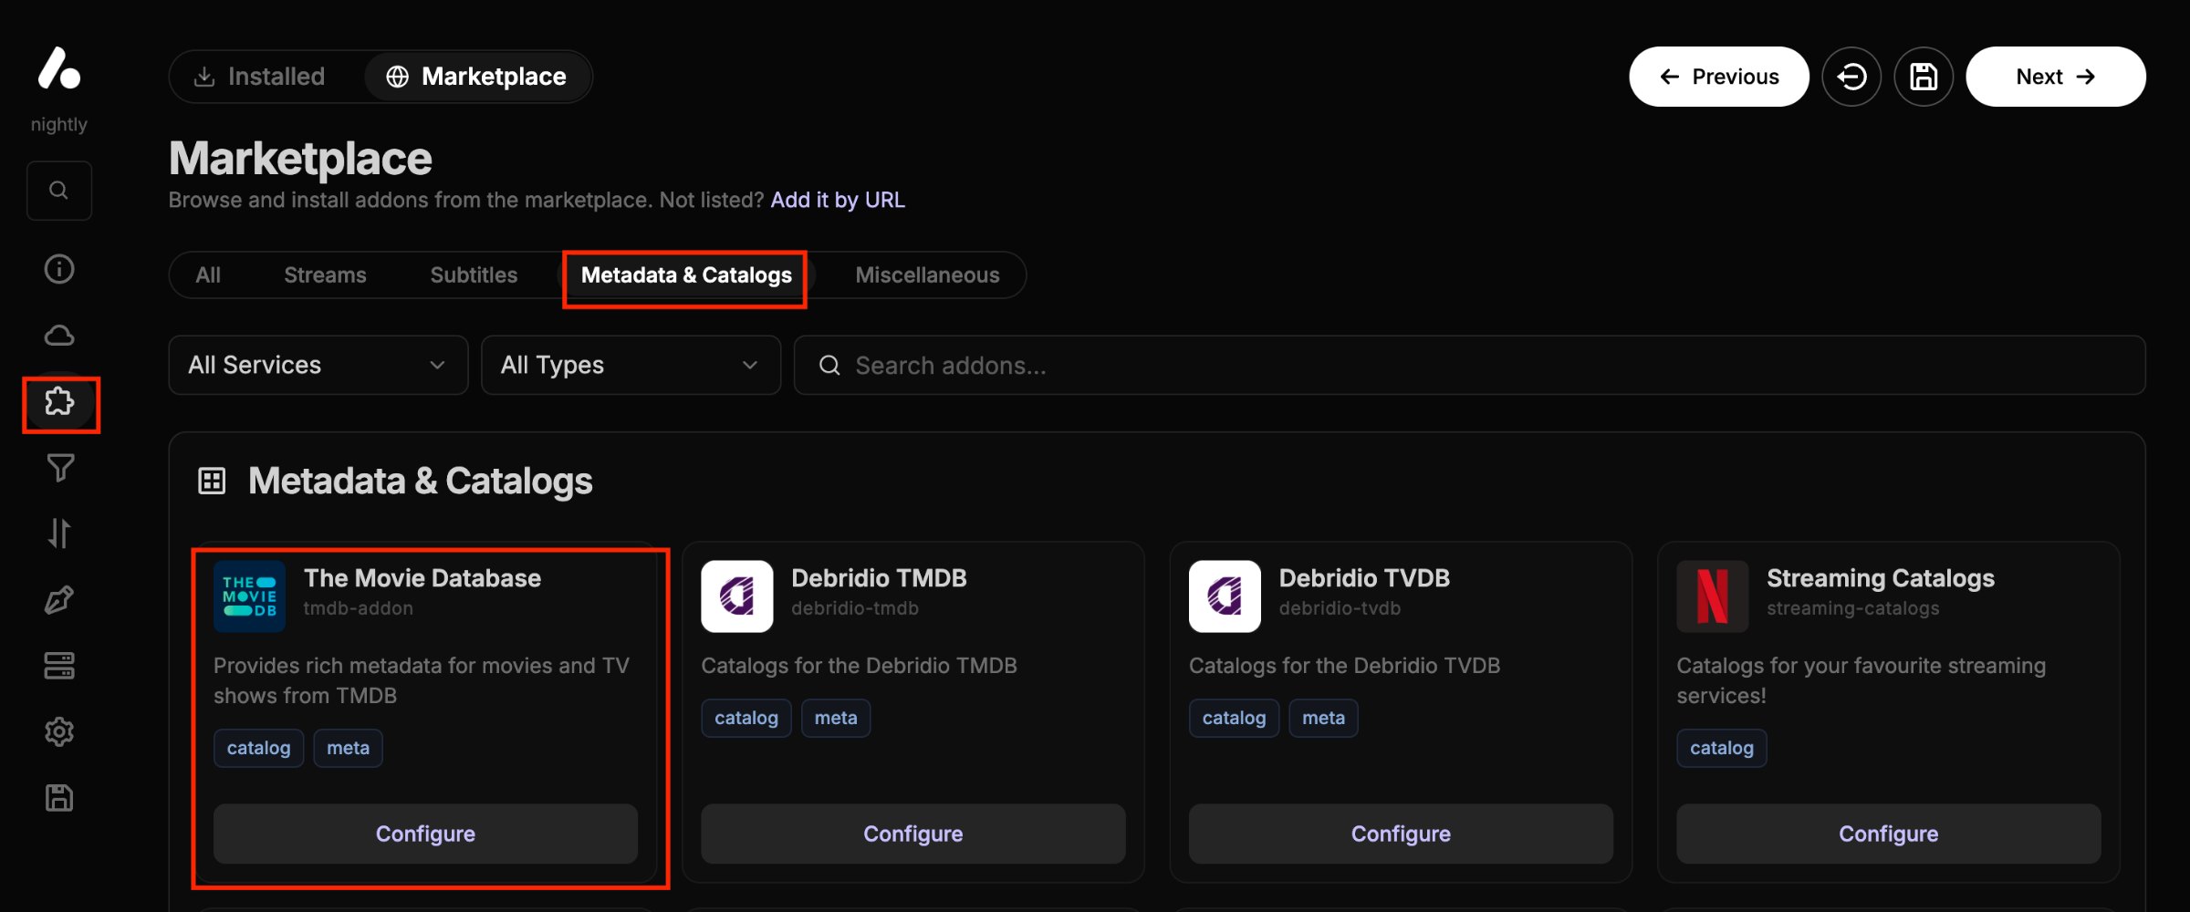Switch to the Installed tab

point(260,77)
